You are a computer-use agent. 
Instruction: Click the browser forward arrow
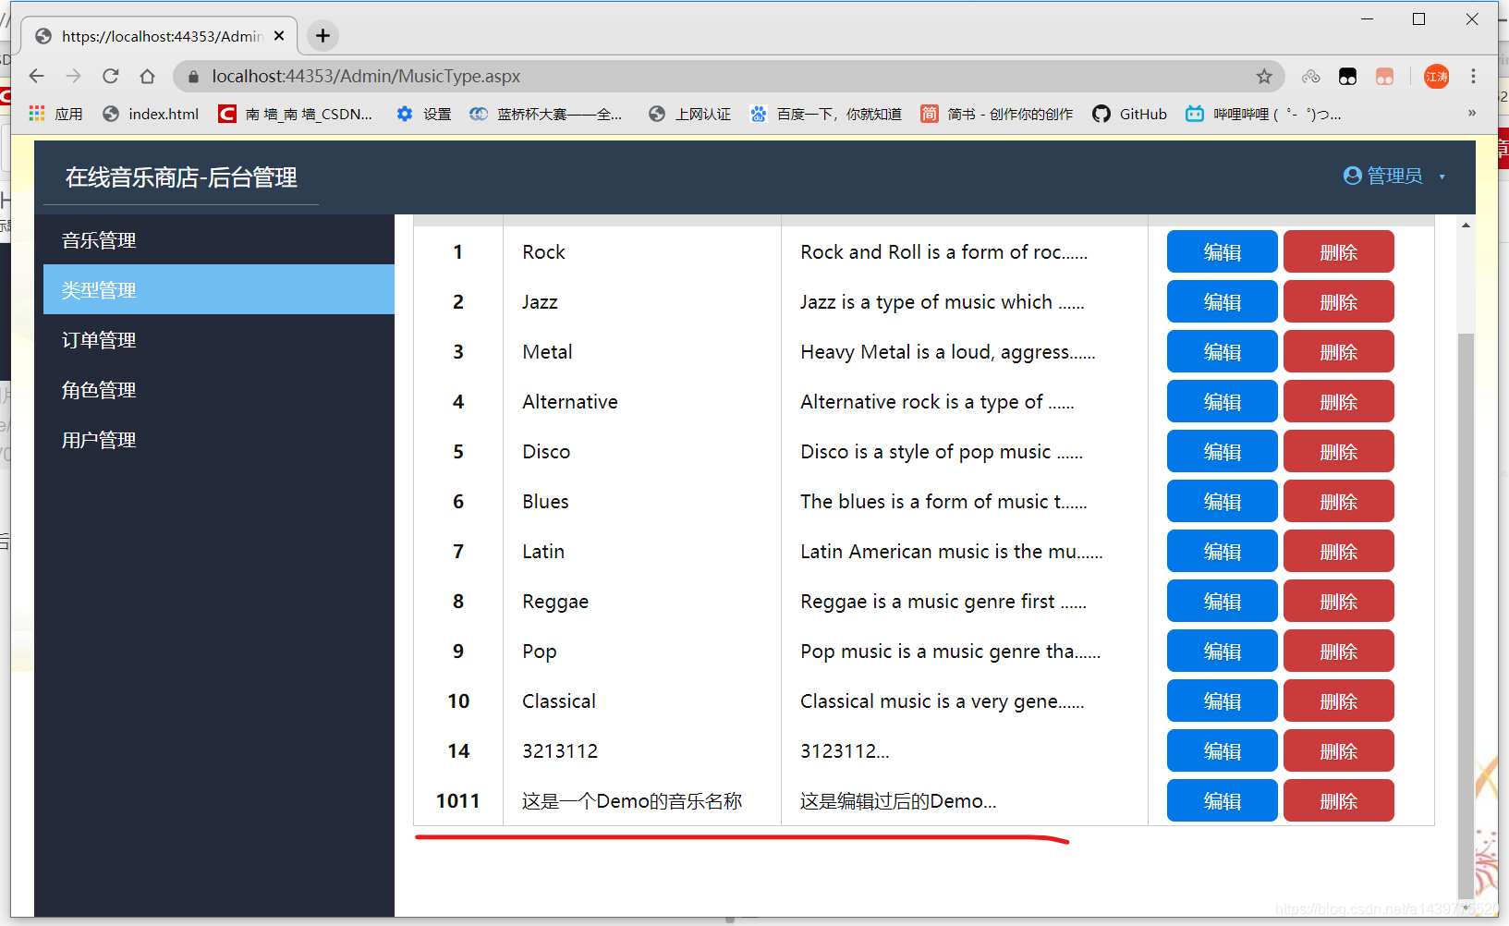[x=74, y=76]
